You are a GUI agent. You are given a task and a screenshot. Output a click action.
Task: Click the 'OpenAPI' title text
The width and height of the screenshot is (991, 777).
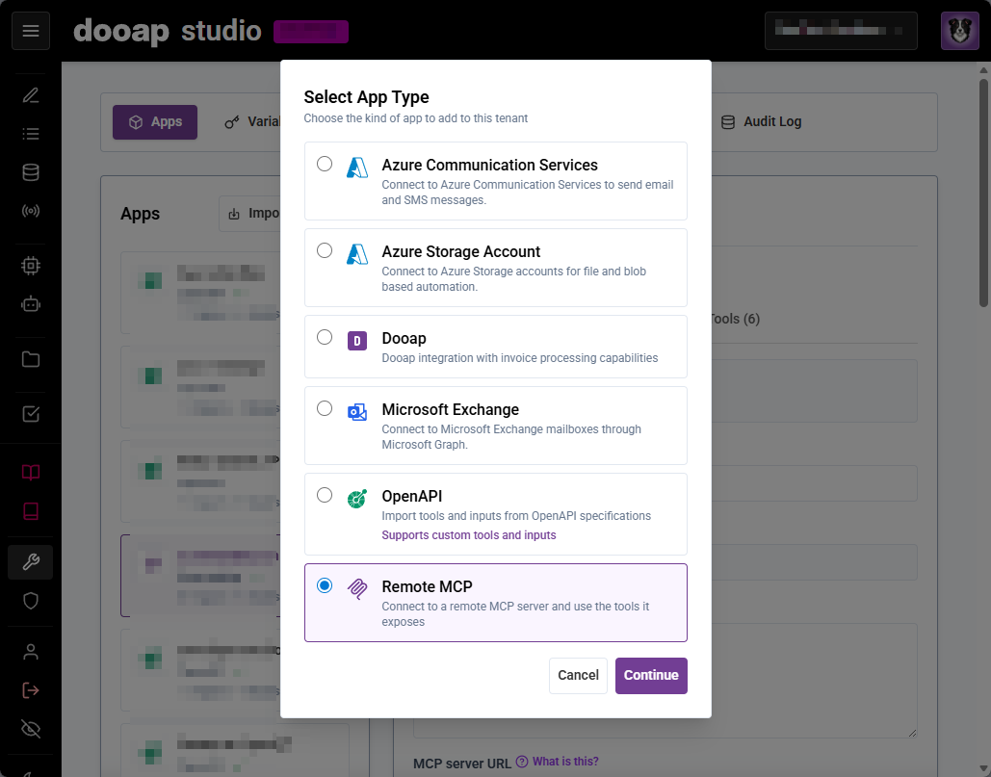411,496
